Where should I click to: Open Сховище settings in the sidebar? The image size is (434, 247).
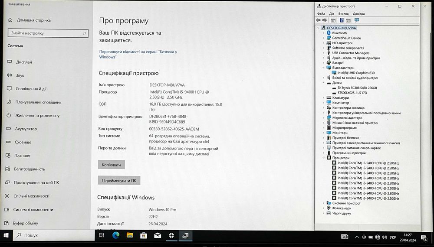coord(23,142)
